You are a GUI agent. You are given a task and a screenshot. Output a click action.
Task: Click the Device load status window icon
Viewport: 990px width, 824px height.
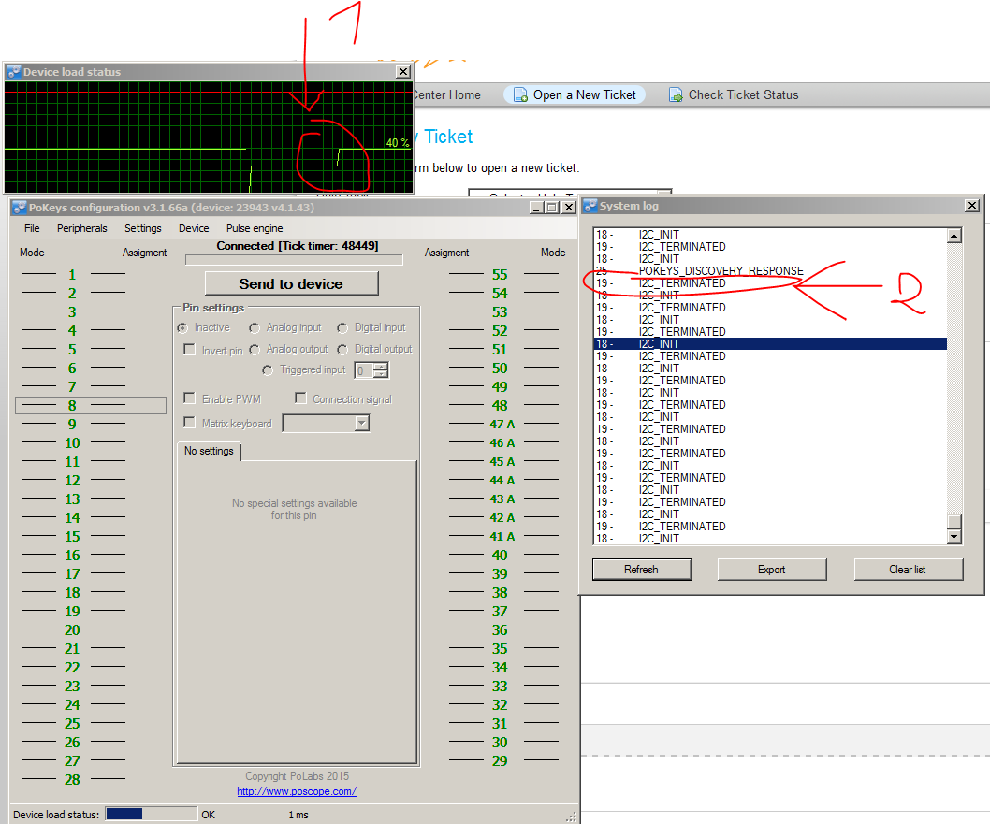(x=13, y=72)
